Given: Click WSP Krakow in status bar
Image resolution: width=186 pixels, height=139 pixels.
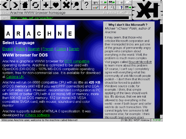Looking at the screenshot, I should coord(142,120).
